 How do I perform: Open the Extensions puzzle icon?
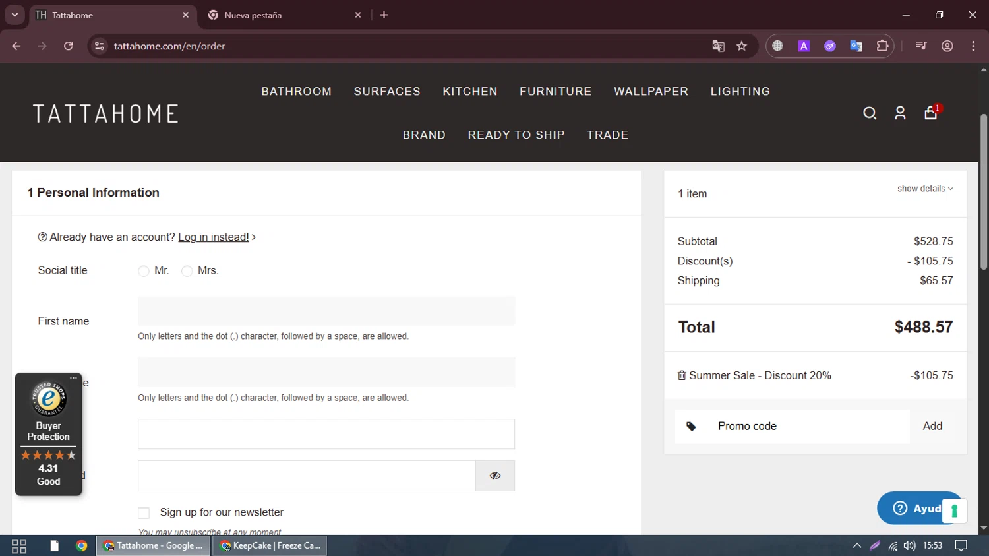pos(882,46)
